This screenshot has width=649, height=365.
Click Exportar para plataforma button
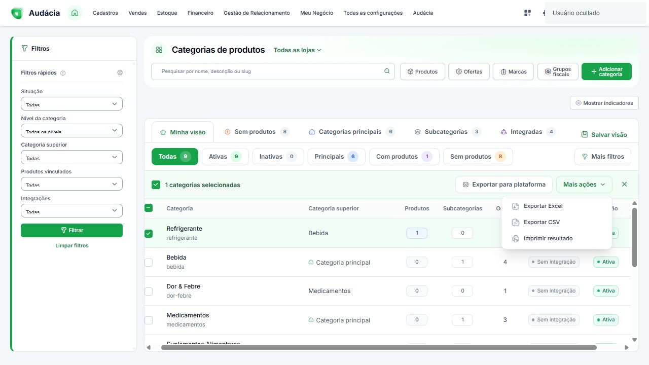(x=504, y=185)
